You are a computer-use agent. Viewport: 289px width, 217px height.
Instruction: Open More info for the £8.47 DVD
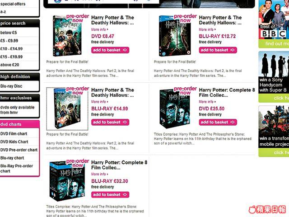[99, 29]
